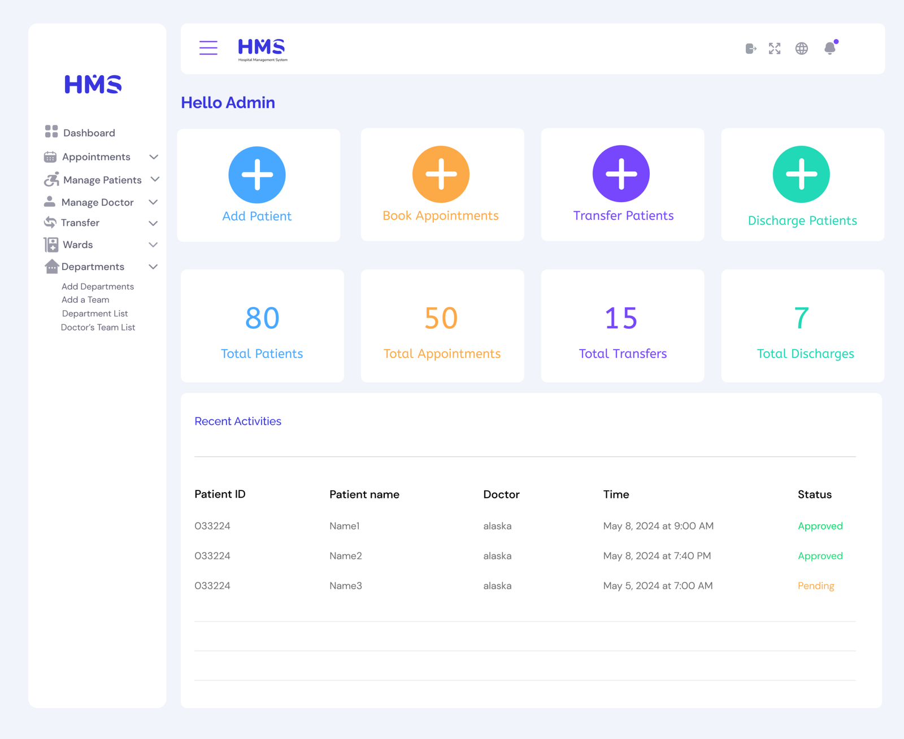Expand the Appointments sidebar chevron
This screenshot has height=739, width=904.
pyautogui.click(x=154, y=157)
